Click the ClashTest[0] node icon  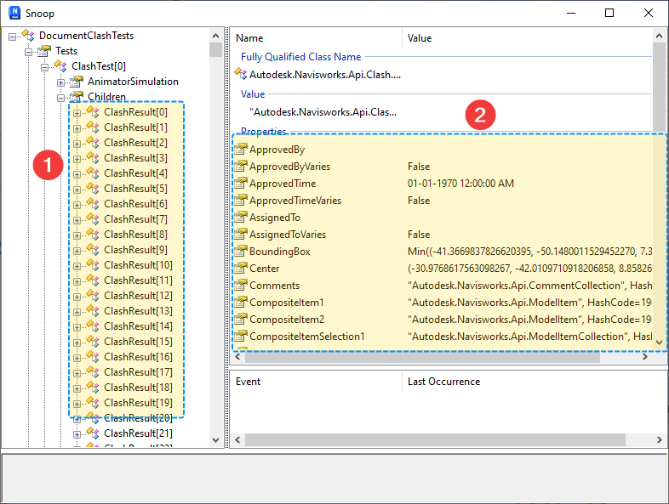60,66
